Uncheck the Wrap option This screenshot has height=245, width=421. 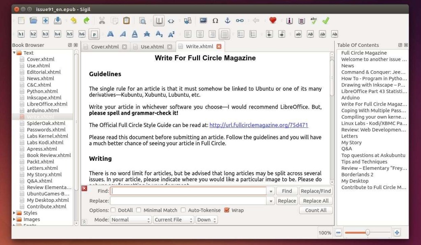click(227, 210)
